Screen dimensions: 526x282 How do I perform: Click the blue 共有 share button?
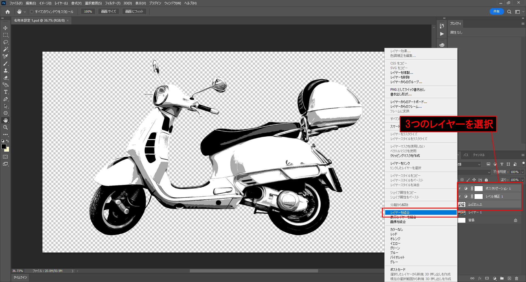(x=496, y=11)
